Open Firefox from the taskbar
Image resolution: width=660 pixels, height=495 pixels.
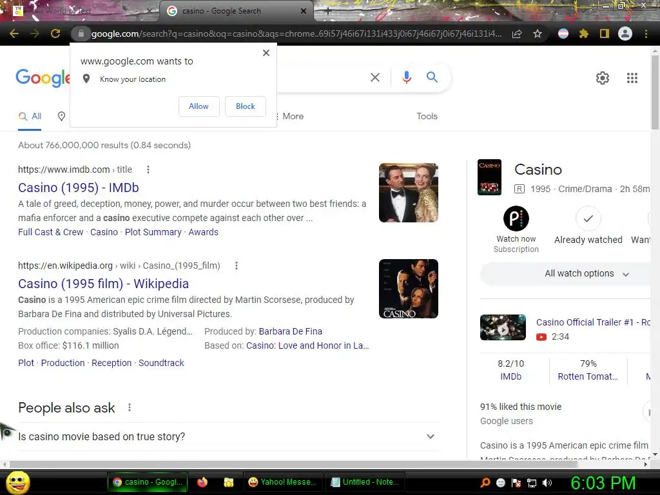click(x=202, y=482)
